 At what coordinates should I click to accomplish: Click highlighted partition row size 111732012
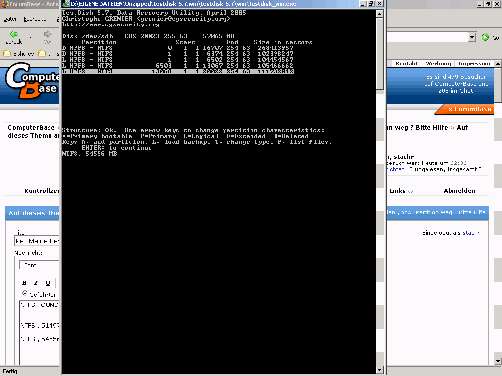pyautogui.click(x=177, y=71)
